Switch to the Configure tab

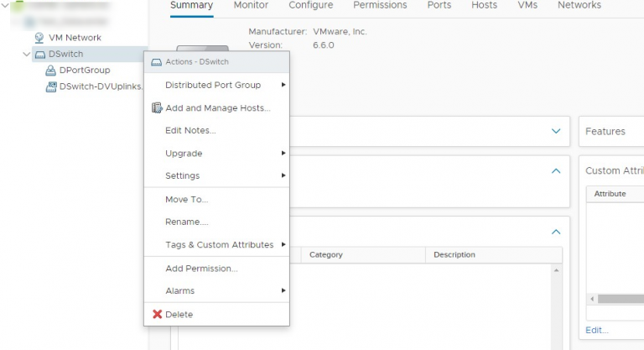pos(310,6)
